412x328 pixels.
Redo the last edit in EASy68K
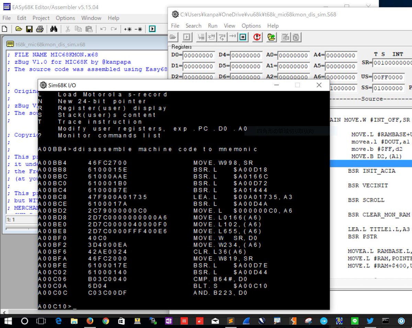(x=113, y=29)
